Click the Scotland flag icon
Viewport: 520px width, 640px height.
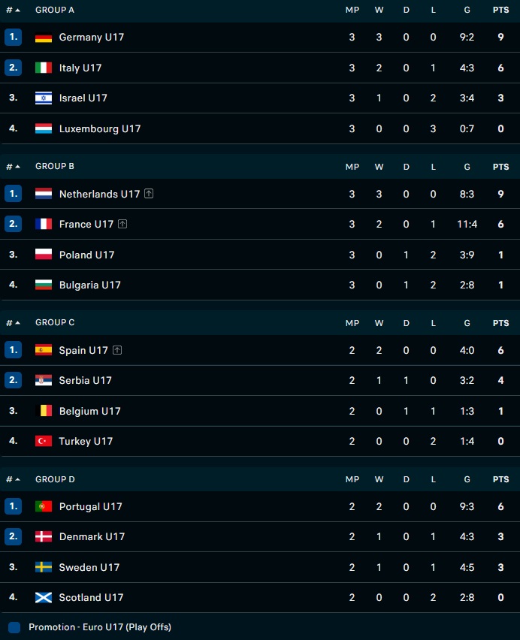click(x=44, y=597)
